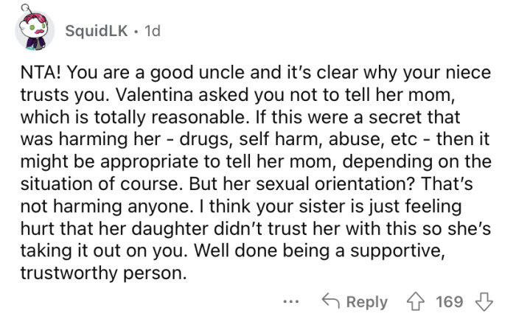
Task: Click the Reply button text
Action: coord(366,302)
